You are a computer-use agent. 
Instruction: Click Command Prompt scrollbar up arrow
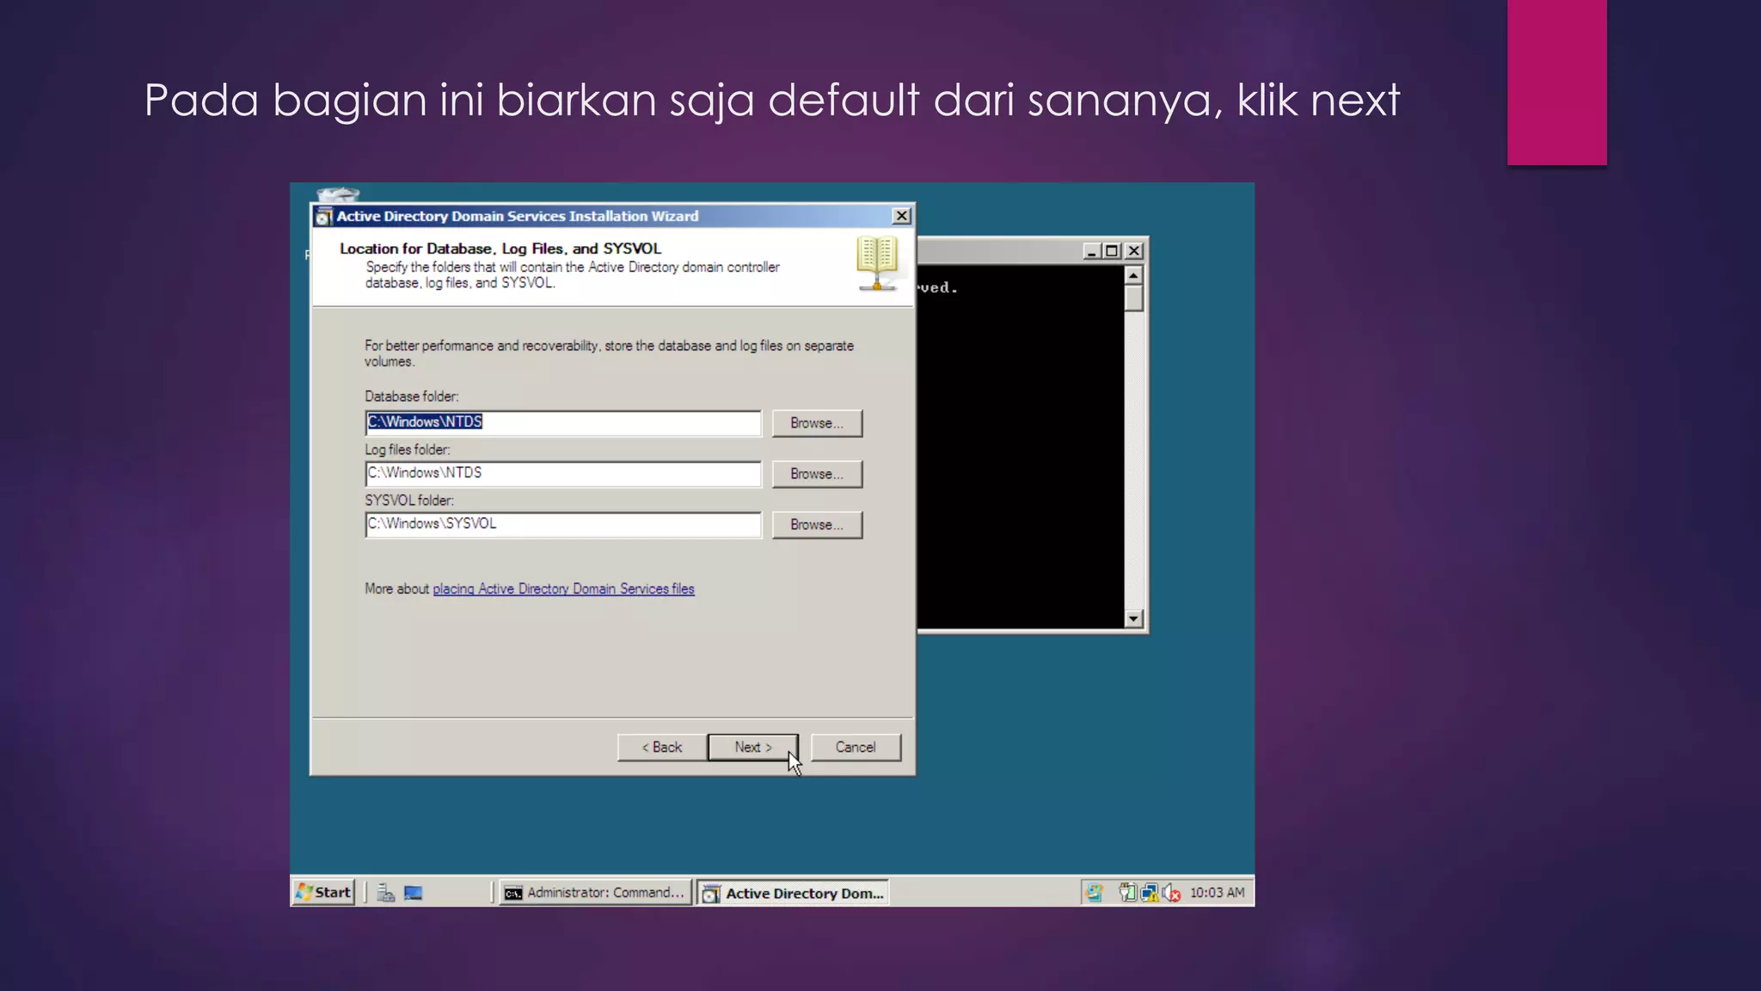tap(1133, 276)
